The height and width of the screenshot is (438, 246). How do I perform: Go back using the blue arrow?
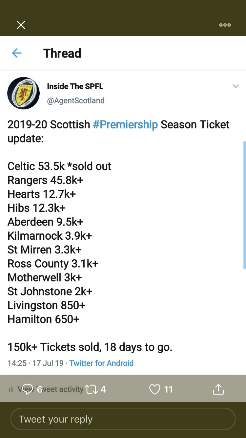[17, 53]
